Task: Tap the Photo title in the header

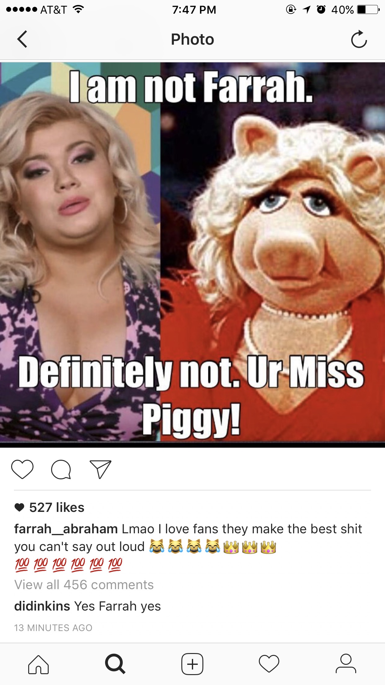Action: tap(192, 39)
